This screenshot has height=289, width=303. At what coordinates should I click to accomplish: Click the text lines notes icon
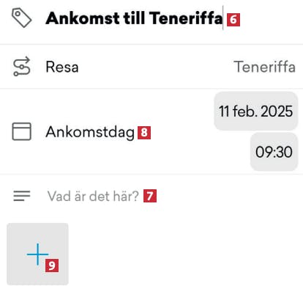coord(22,196)
